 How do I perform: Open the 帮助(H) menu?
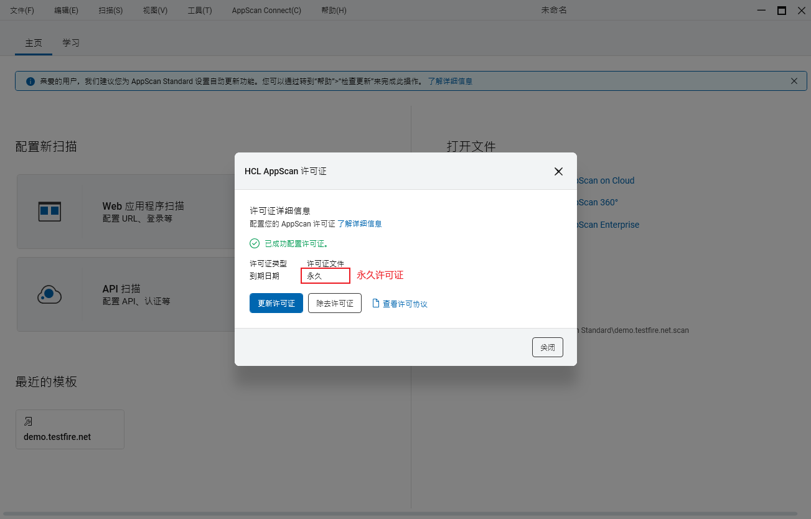click(334, 11)
